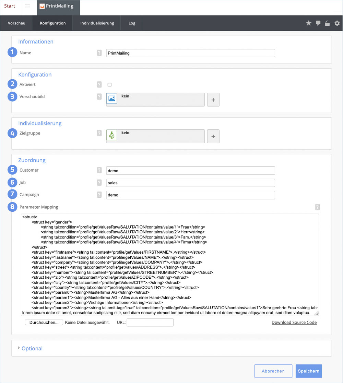Open help icon for Parameter Mapping
The width and height of the screenshot is (343, 383).
point(317,207)
